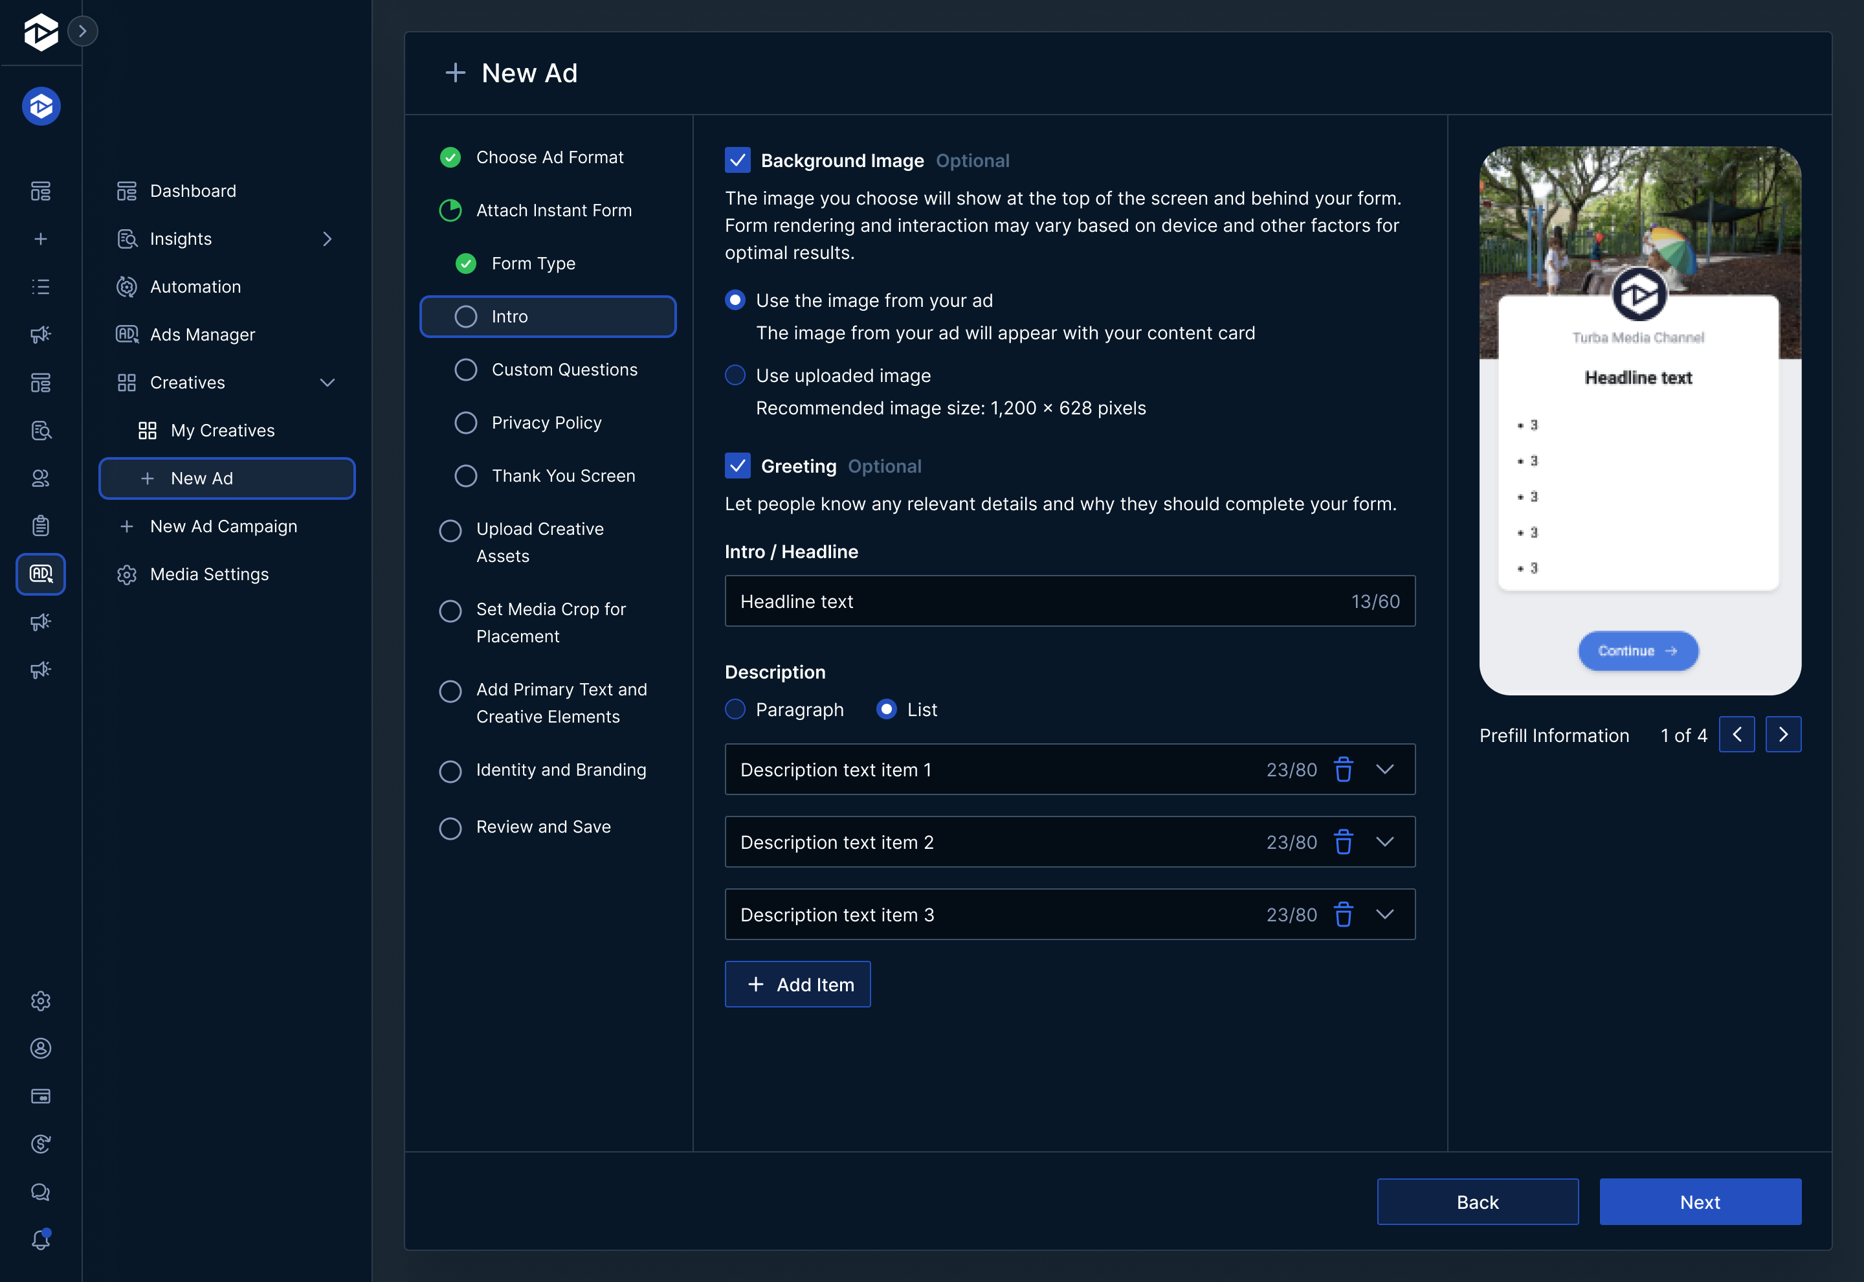This screenshot has height=1282, width=1864.
Task: Open the chat bubbles icon near sidebar bottom
Action: [40, 1192]
